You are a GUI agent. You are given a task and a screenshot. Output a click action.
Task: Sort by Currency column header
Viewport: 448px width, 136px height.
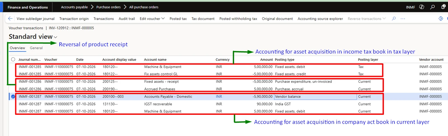click(x=223, y=59)
